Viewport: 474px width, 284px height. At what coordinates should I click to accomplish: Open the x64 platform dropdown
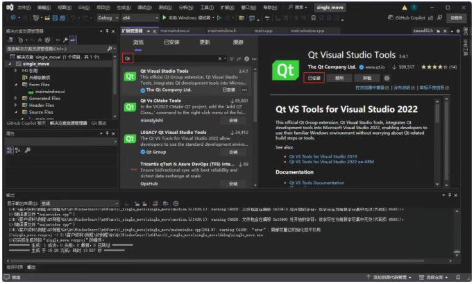coord(140,18)
